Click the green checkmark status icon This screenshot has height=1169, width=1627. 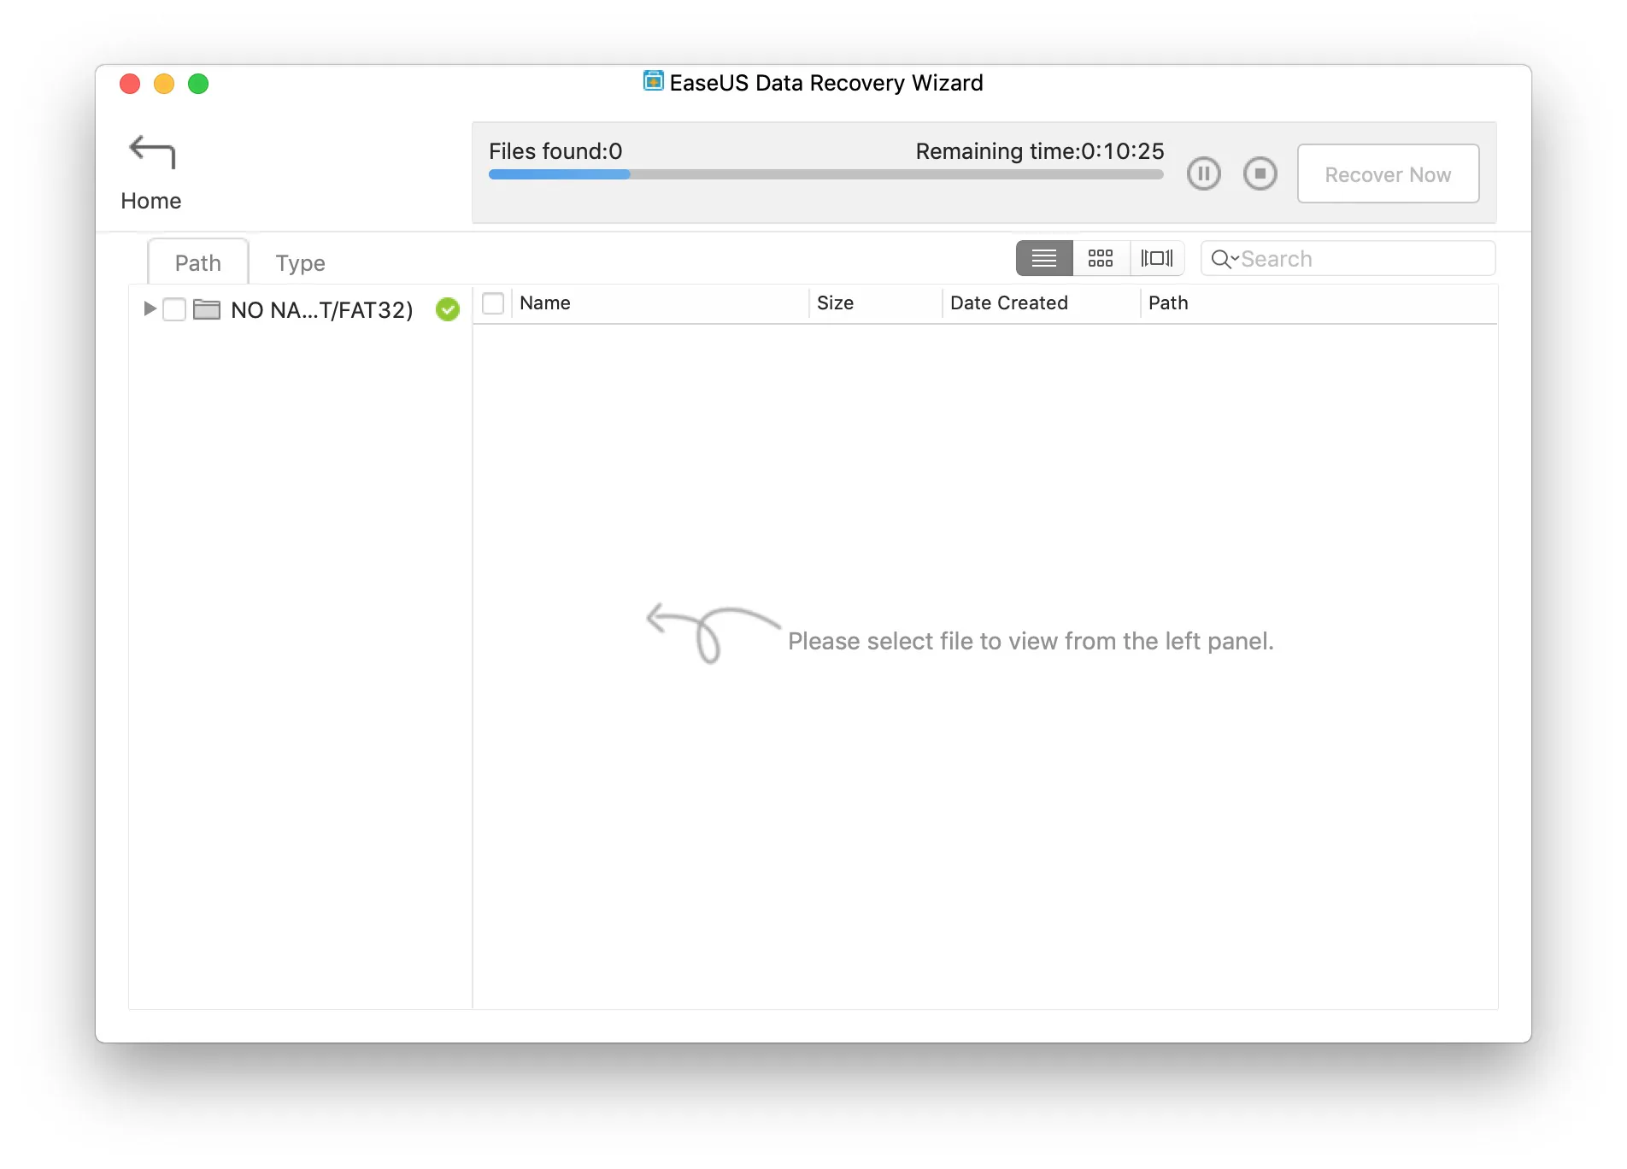pyautogui.click(x=448, y=309)
